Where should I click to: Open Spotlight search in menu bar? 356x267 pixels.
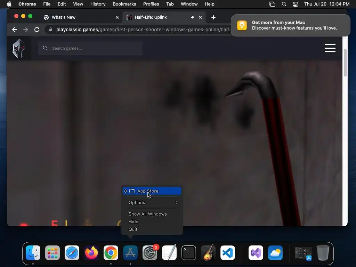tap(284, 4)
